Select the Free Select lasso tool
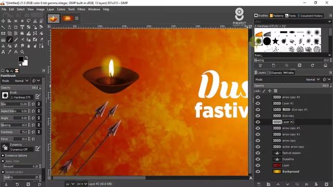Screen dimensions: 333x187 (29, 21)
